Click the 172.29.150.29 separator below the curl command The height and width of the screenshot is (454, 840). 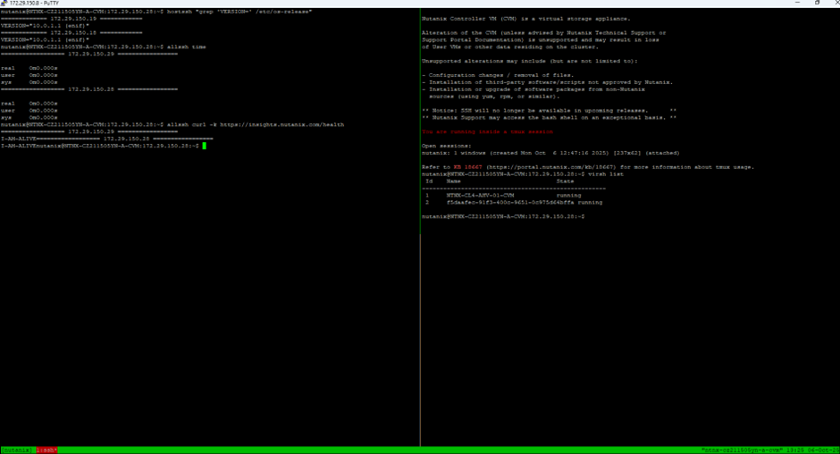point(89,132)
